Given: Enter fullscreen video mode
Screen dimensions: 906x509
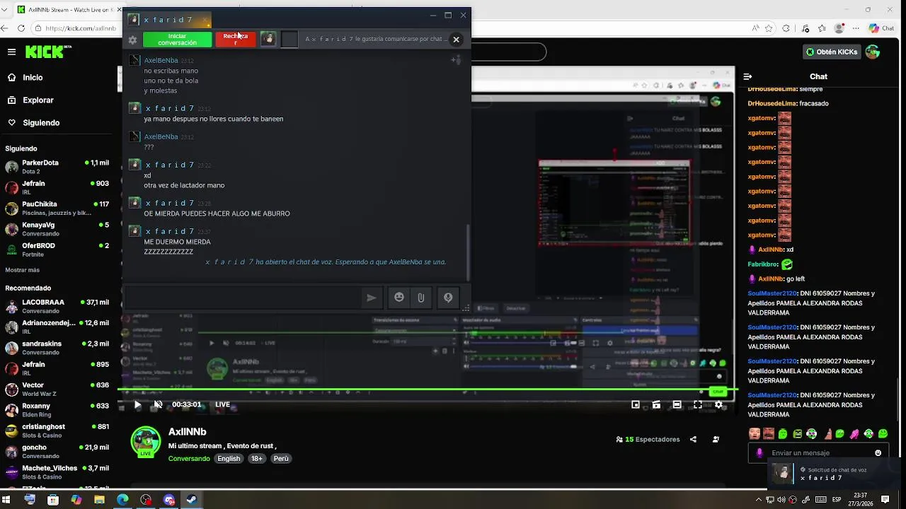Looking at the screenshot, I should pyautogui.click(x=698, y=404).
